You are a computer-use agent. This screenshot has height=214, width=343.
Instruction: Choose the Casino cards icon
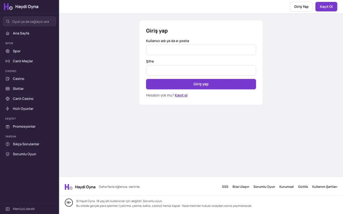click(8, 79)
